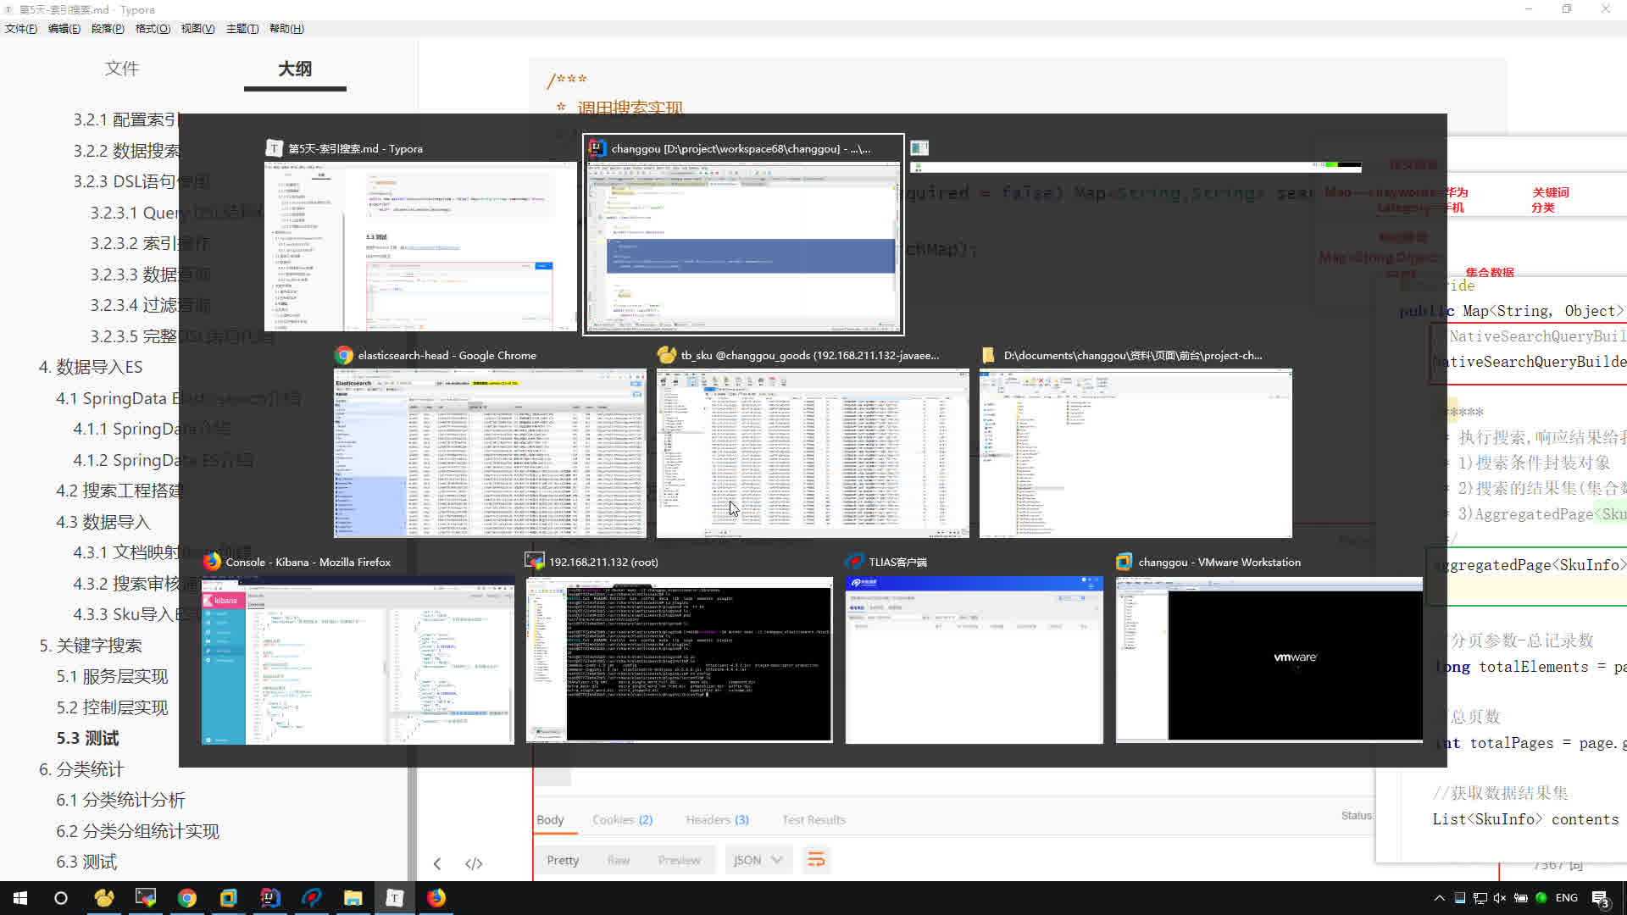Open the 段落(P) menu in Typora
The height and width of the screenshot is (915, 1627).
(108, 29)
